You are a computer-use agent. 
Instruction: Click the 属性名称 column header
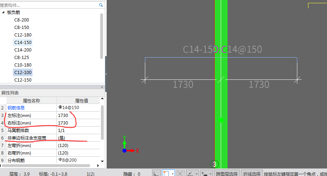pyautogui.click(x=31, y=101)
